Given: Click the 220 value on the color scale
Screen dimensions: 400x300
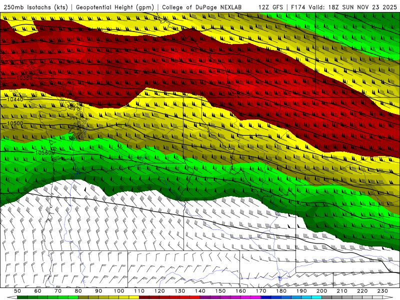Looking at the screenshot, I should click(x=362, y=291).
